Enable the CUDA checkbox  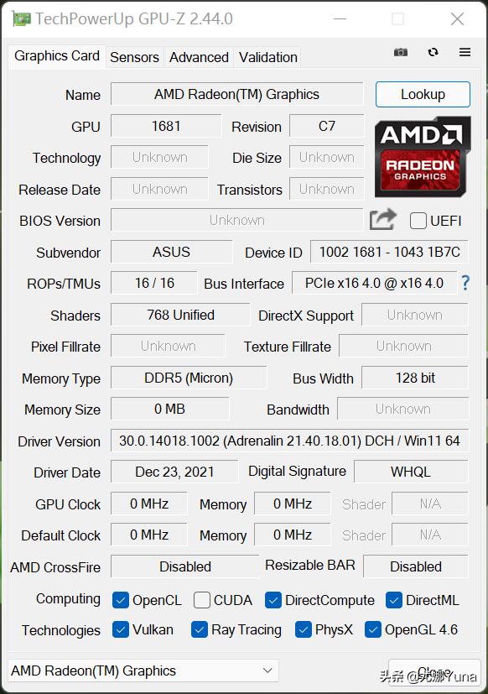pyautogui.click(x=201, y=600)
